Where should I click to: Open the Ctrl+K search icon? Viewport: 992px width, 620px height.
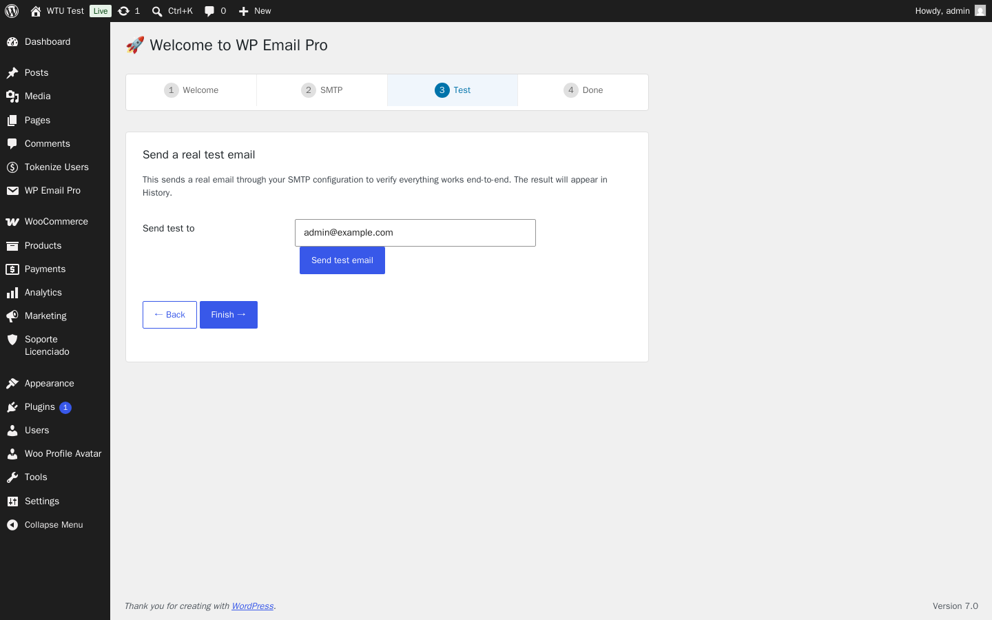tap(157, 11)
